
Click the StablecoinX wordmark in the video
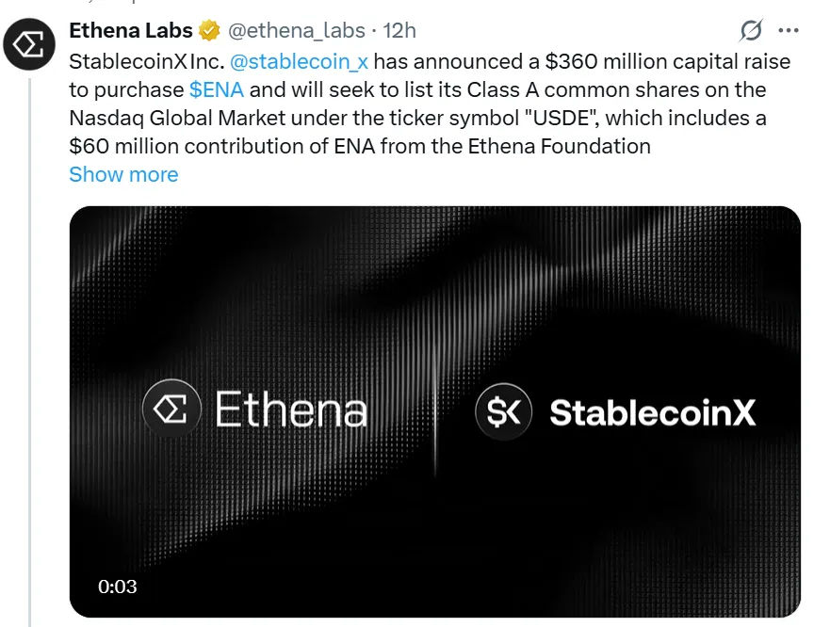[652, 411]
